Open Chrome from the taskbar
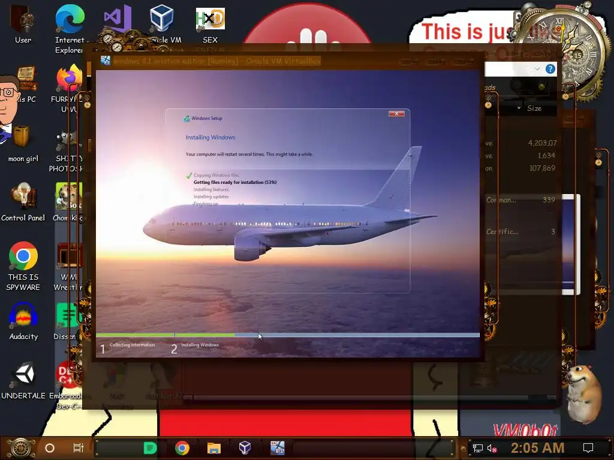Screen dimensions: 614x460 coord(182,448)
